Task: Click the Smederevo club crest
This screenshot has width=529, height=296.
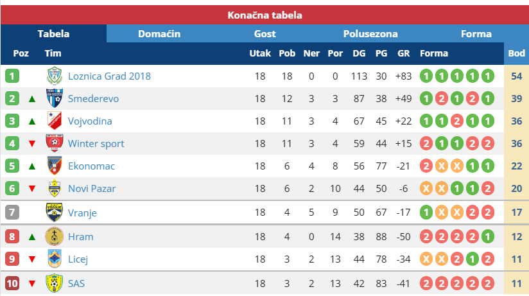Action: (55, 99)
